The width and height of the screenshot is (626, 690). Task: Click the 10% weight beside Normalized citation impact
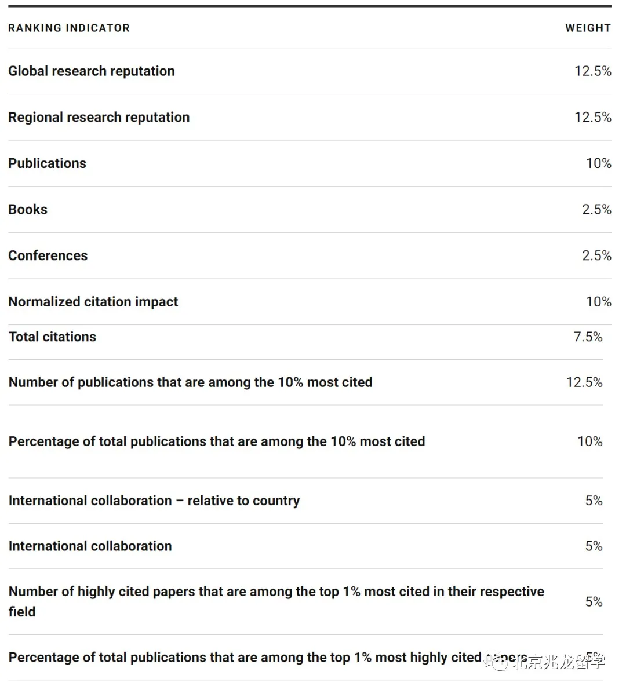pyautogui.click(x=598, y=302)
